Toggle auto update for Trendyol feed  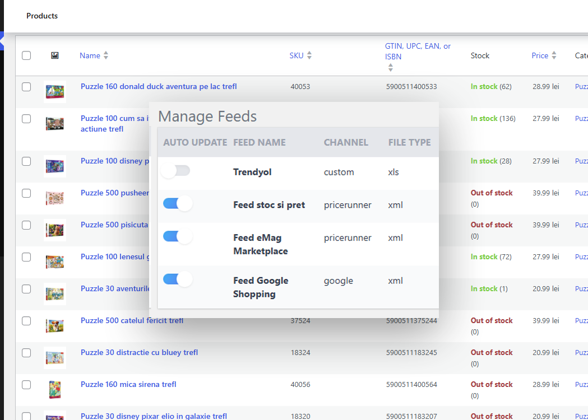click(176, 171)
